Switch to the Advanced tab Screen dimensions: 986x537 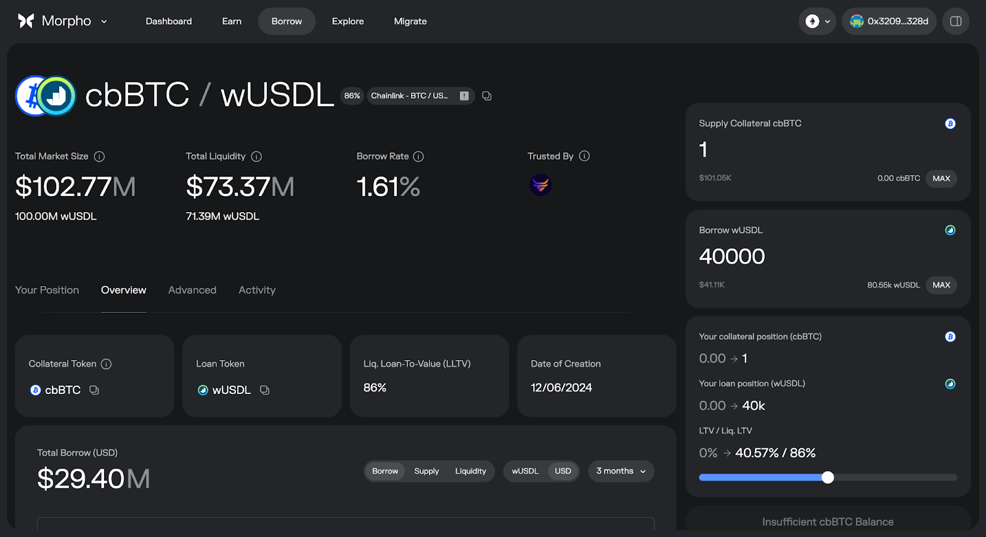pos(192,290)
